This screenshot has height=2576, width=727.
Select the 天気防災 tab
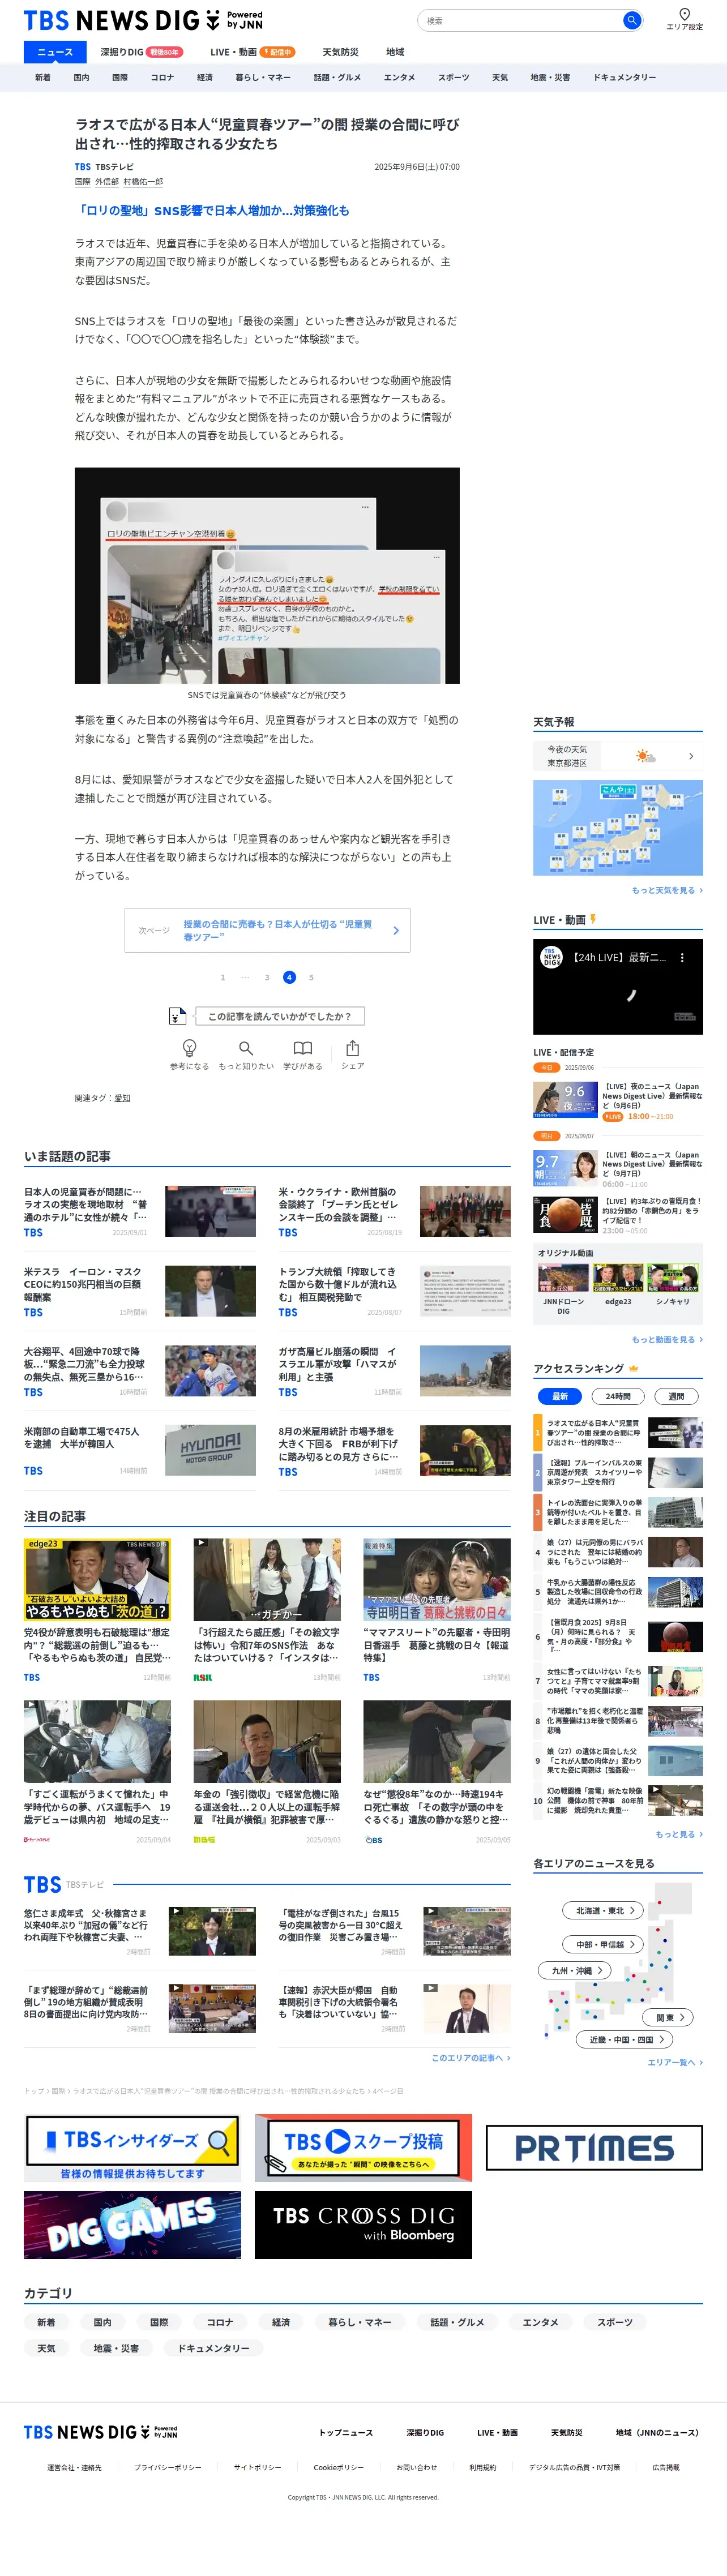tap(340, 52)
